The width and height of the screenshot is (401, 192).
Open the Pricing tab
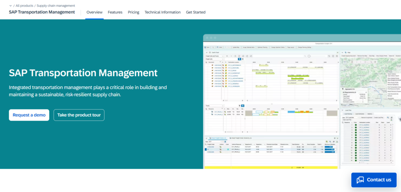[x=134, y=12]
